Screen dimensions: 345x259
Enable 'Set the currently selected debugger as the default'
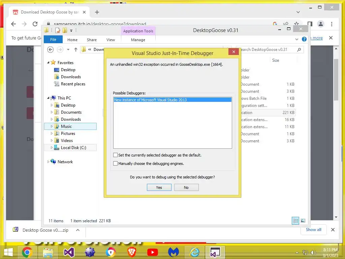point(115,155)
